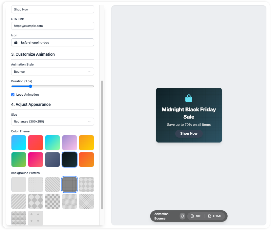Expand the Animation Style selector showing Bounce

coord(52,71)
